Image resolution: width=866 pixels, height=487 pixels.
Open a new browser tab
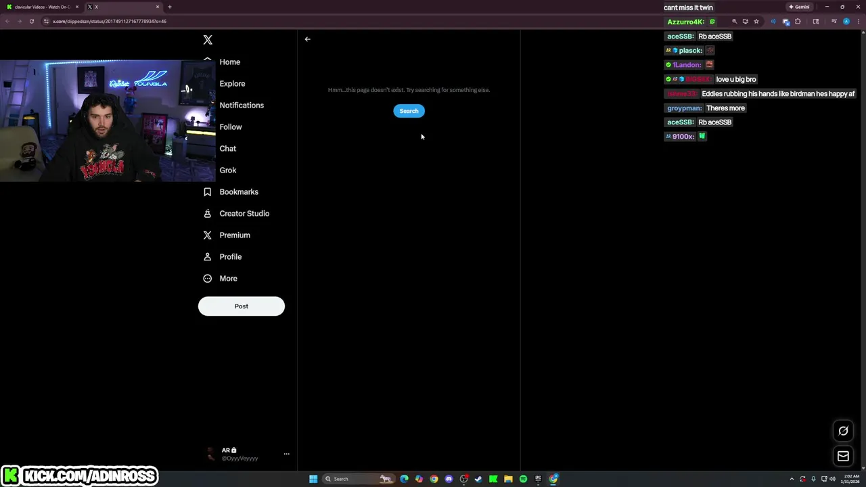170,7
